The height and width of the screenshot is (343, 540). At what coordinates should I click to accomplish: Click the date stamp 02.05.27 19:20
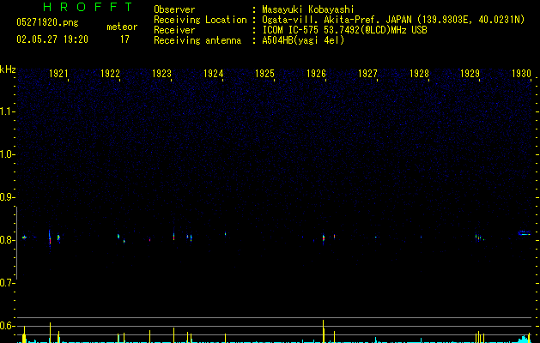pos(52,39)
